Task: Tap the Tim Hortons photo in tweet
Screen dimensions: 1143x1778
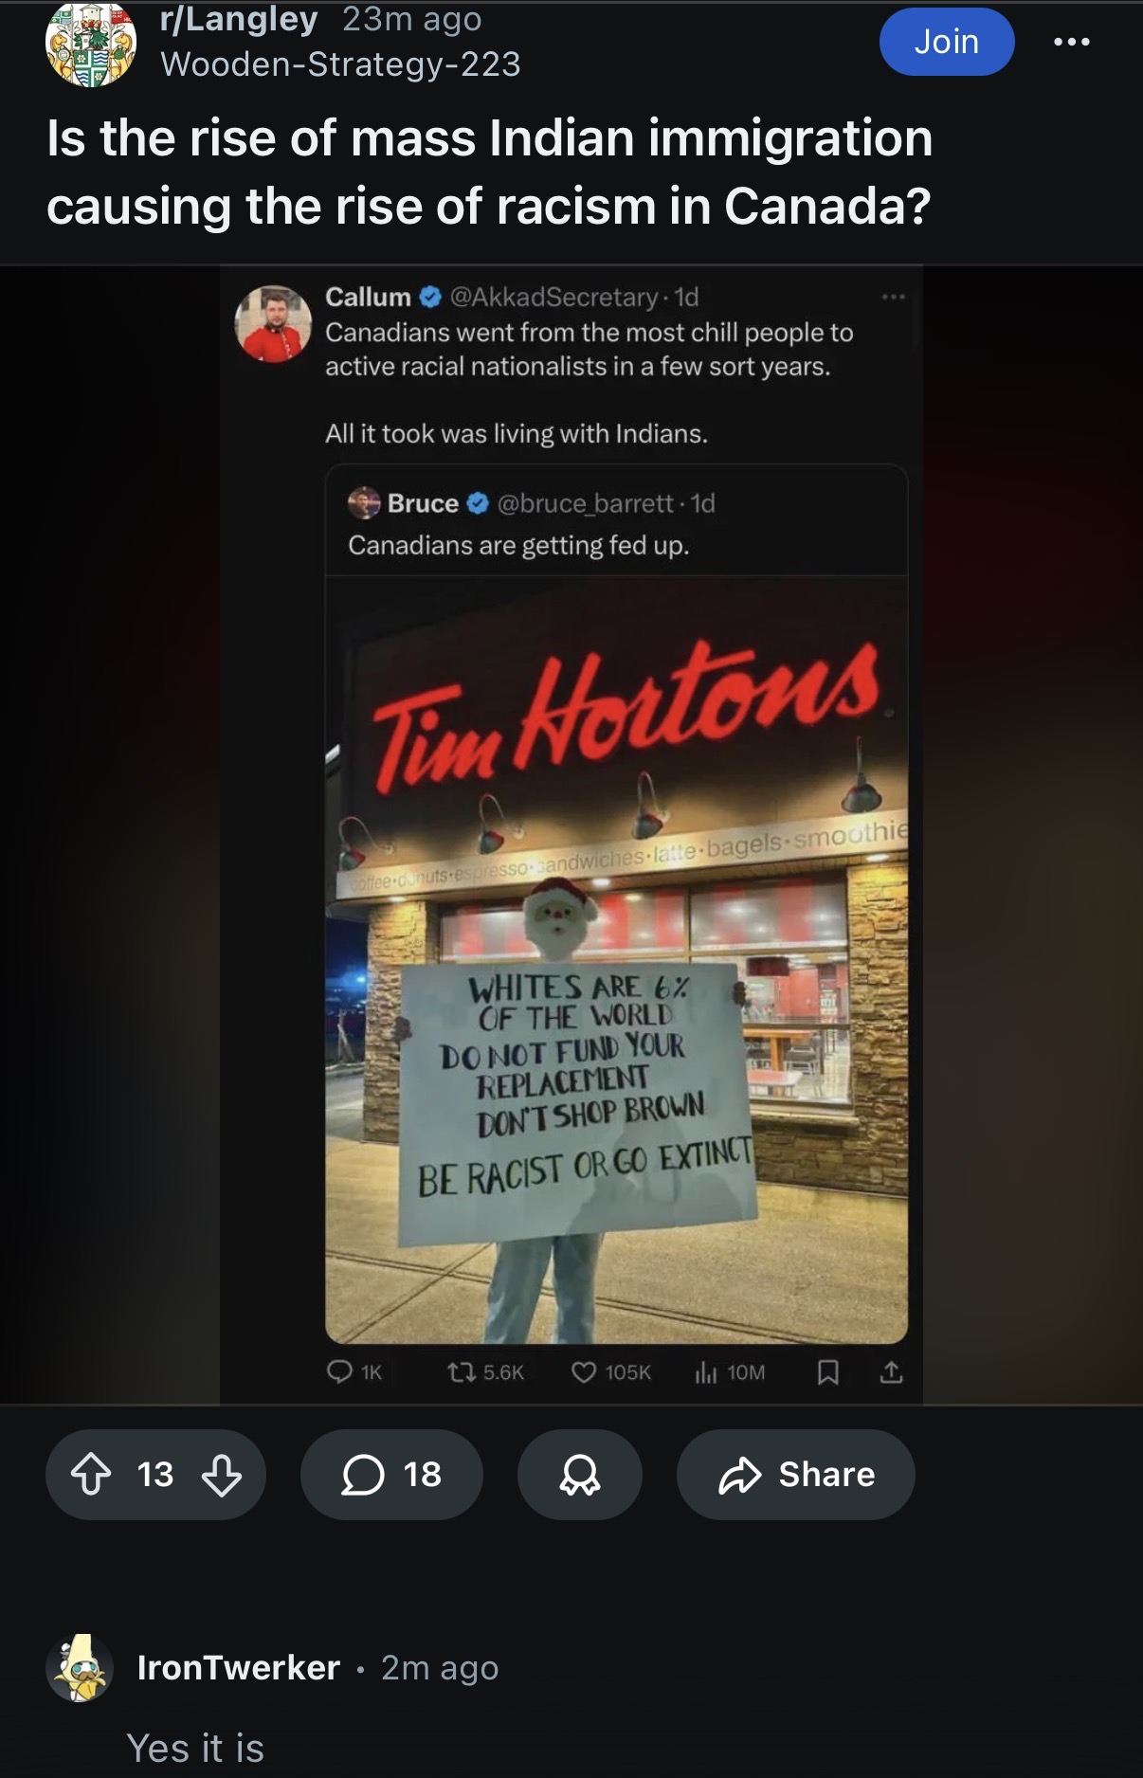Action: [x=616, y=959]
